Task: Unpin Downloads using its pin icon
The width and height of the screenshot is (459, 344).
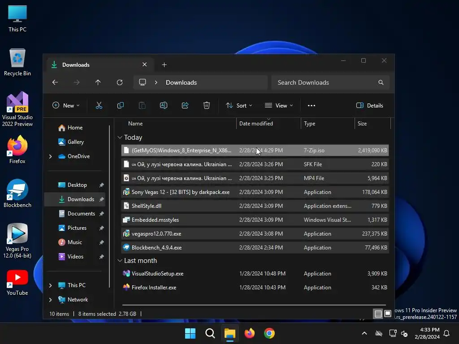Action: click(x=101, y=199)
